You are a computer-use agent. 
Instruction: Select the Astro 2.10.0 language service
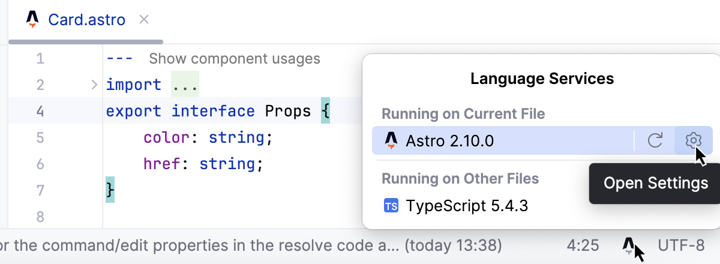[450, 140]
